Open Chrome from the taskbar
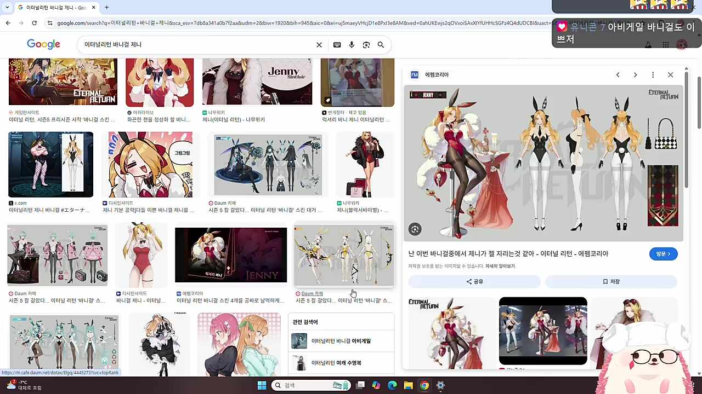The height and width of the screenshot is (394, 702). (x=424, y=385)
